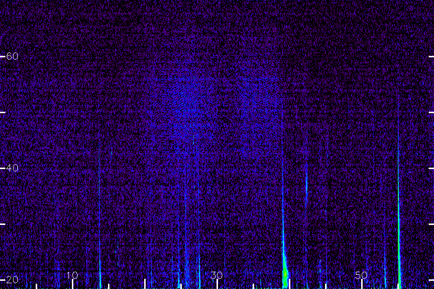The image size is (434, 289).
Task: Click the 10 label on horizontal axis
Action: point(72,275)
